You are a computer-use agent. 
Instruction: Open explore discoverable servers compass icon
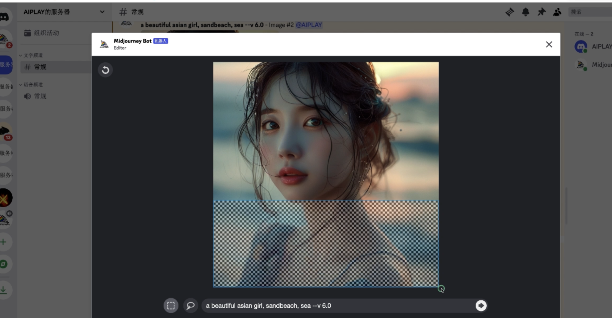coord(4,264)
